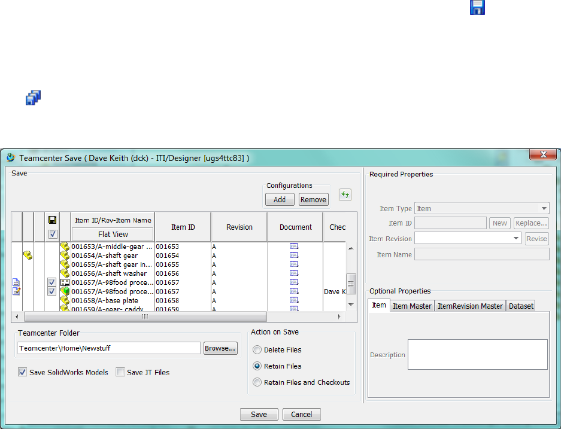Select row text 001658/A-base plate

[x=105, y=300]
